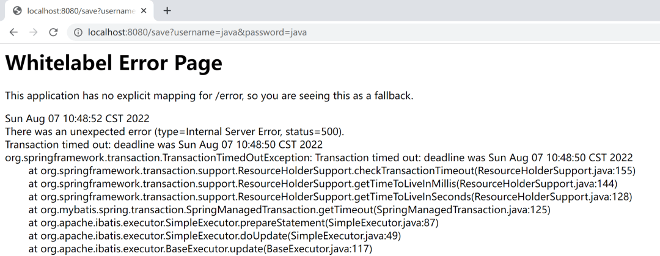Click the SpringManagedTransaction.getTimeout stack line
Screen dimensions: 660x256
(289, 210)
